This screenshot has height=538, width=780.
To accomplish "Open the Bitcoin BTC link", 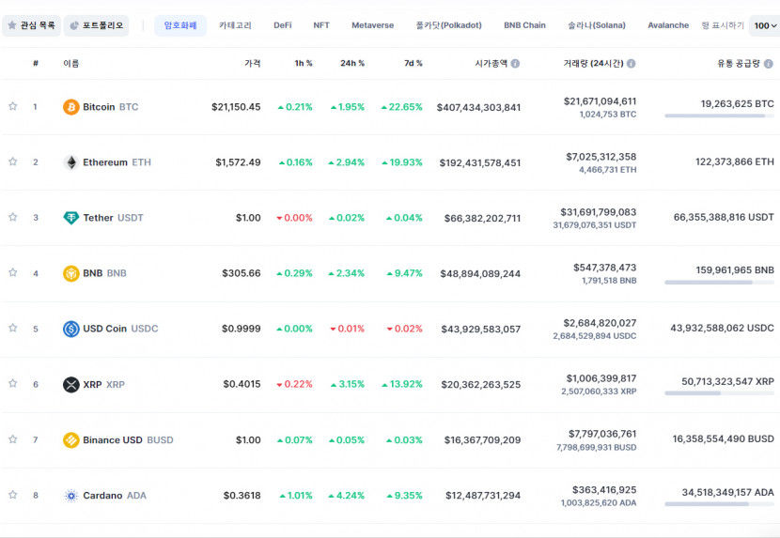I will pyautogui.click(x=111, y=107).
